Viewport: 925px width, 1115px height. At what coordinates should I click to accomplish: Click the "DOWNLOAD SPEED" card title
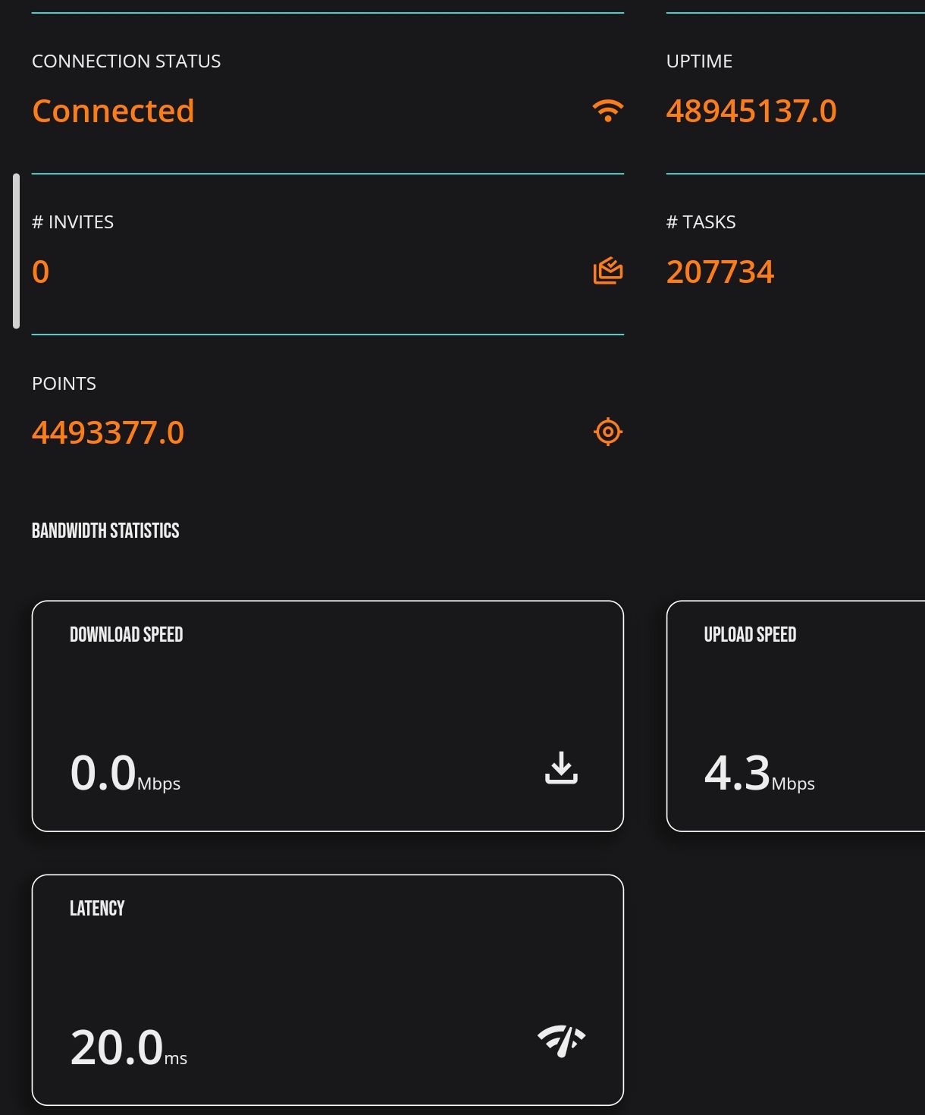(127, 634)
